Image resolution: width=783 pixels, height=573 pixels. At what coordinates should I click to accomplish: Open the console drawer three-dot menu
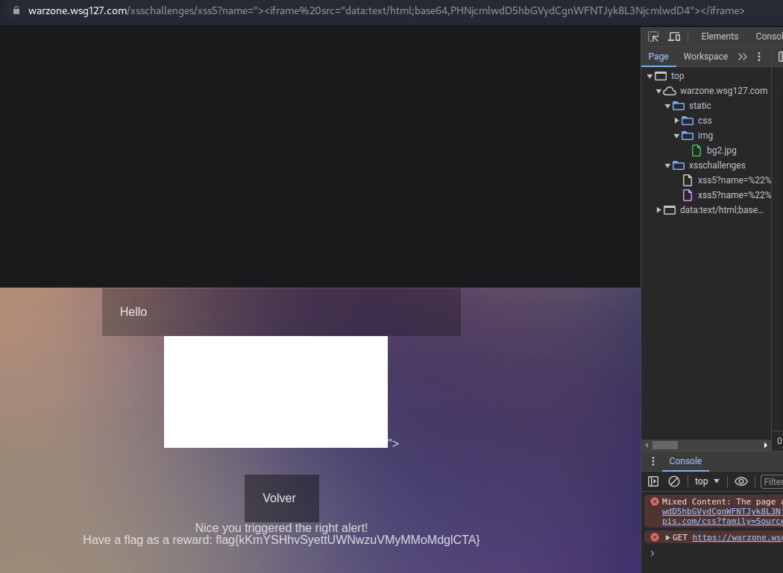pyautogui.click(x=653, y=461)
